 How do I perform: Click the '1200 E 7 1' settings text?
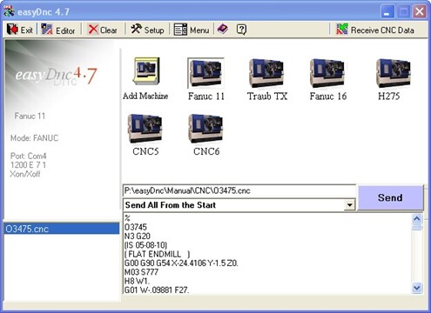click(28, 165)
